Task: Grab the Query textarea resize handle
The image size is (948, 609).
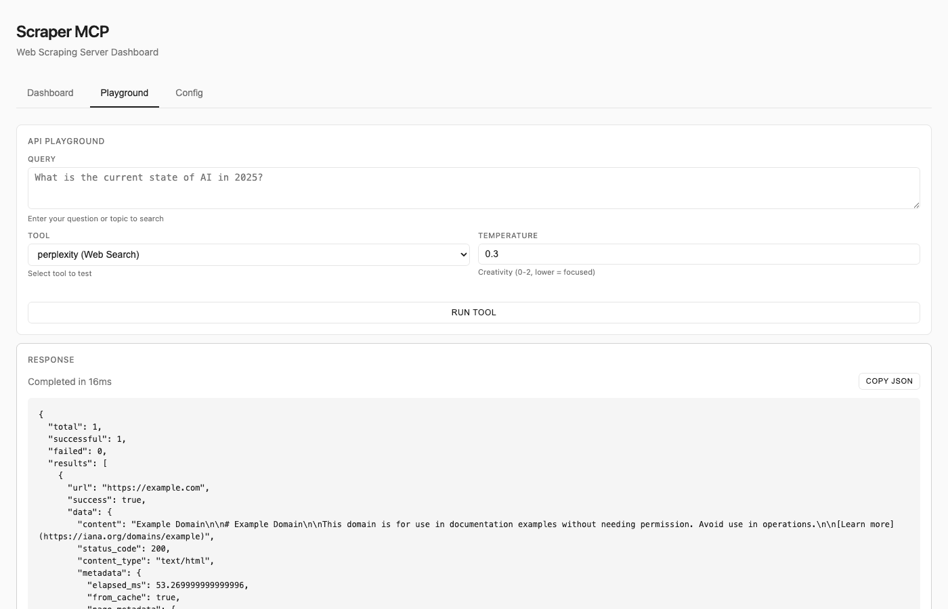Action: coord(915,205)
